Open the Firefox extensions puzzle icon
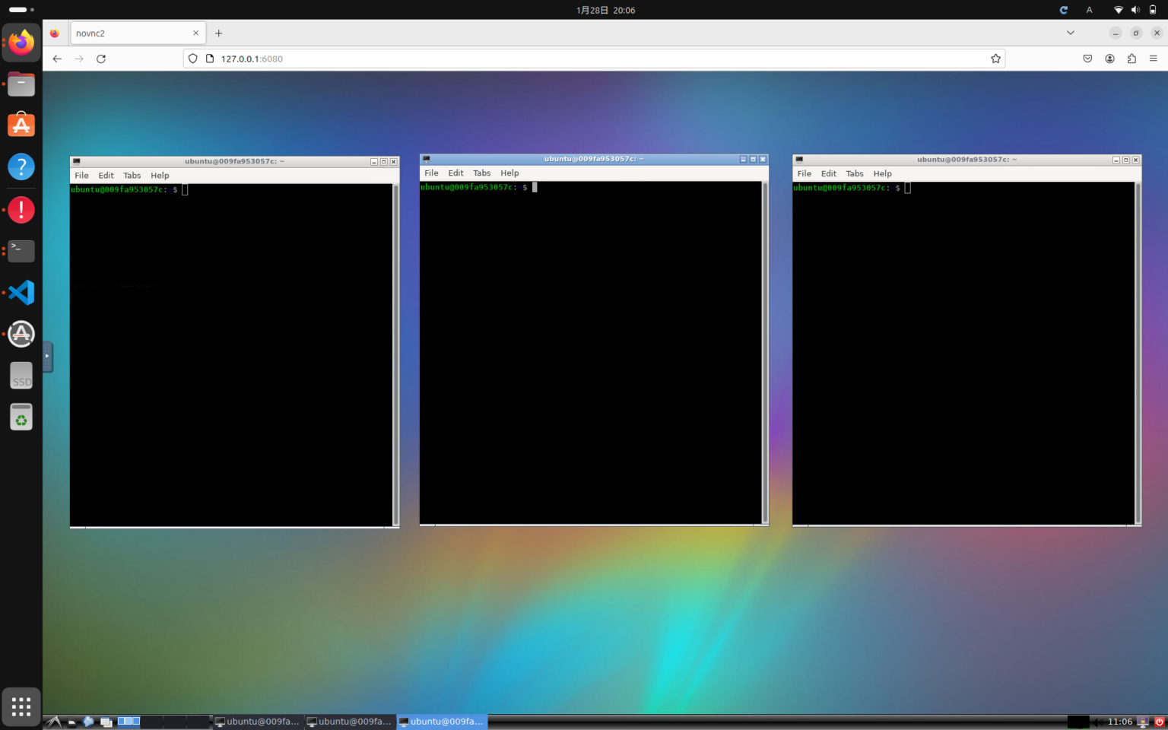Screen dimensions: 1168x730 (1131, 59)
